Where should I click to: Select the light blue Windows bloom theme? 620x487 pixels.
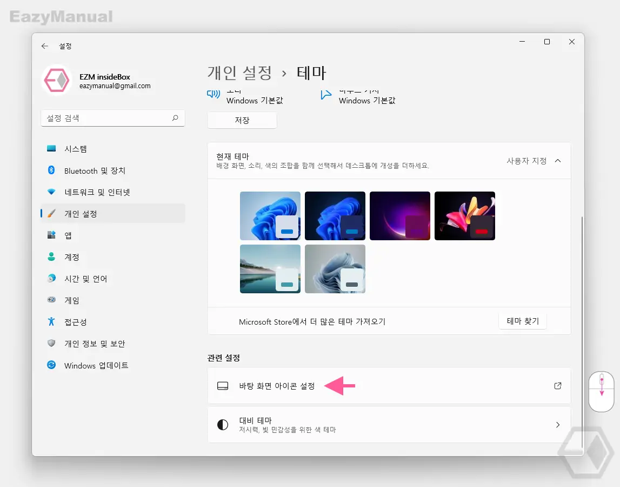(270, 216)
